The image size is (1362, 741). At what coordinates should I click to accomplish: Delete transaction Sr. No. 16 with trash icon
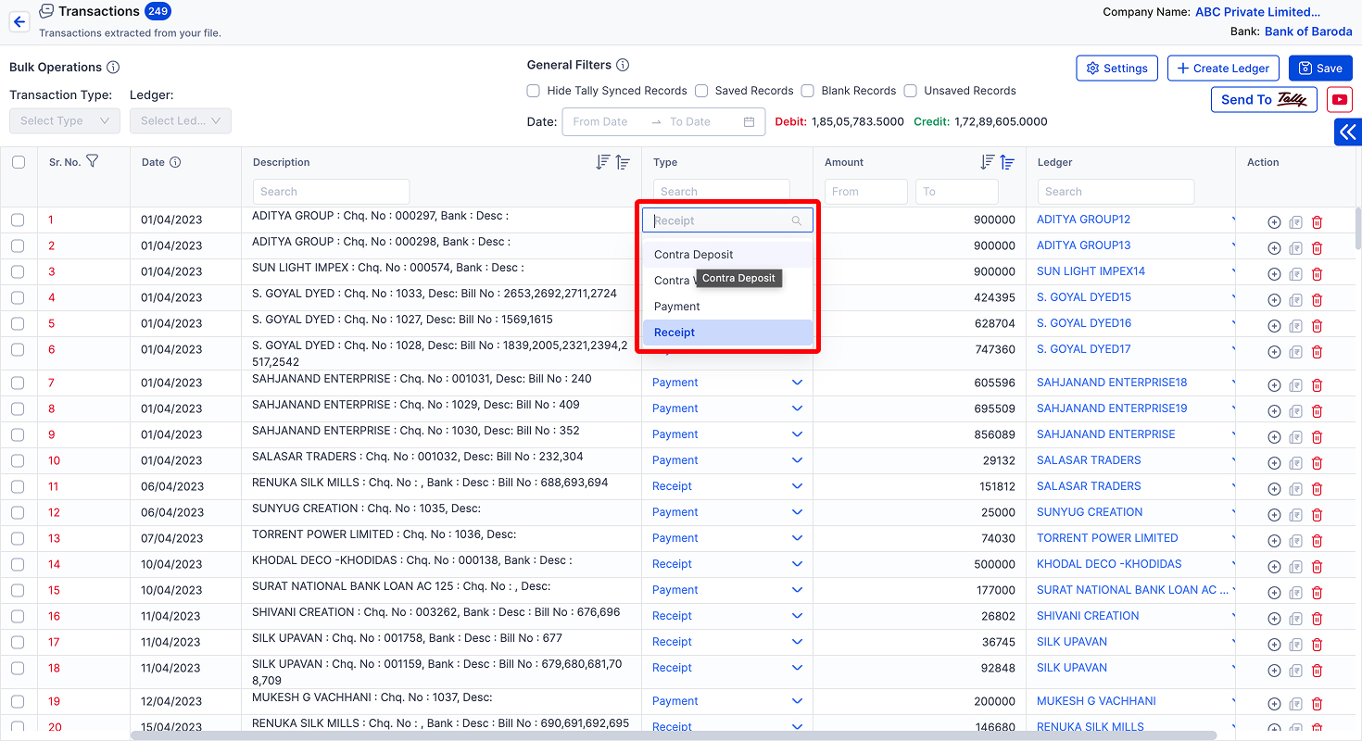[1317, 619]
